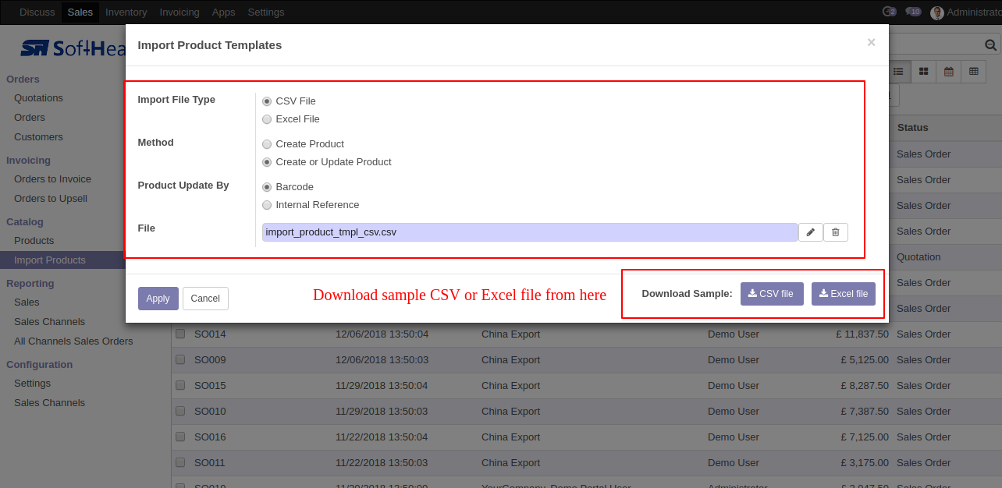Image resolution: width=1002 pixels, height=488 pixels.
Task: Click the search magnifier icon
Action: point(990,45)
